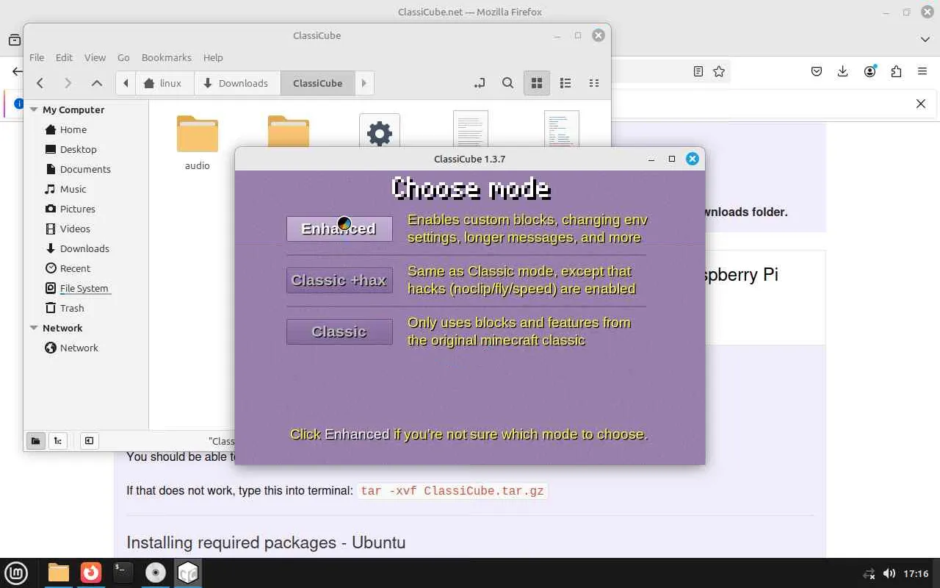Go forward in the file manager

click(x=68, y=83)
